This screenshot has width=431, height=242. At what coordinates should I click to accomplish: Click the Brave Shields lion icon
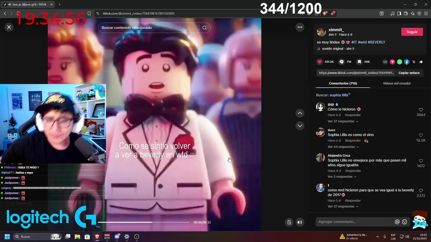(x=325, y=13)
